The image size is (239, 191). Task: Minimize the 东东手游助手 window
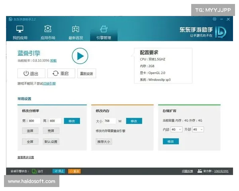tap(221, 19)
